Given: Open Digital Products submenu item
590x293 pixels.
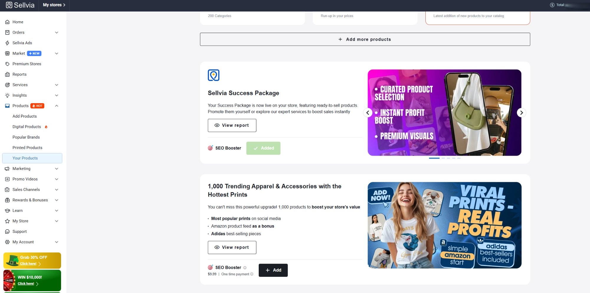Looking at the screenshot, I should pyautogui.click(x=27, y=127).
